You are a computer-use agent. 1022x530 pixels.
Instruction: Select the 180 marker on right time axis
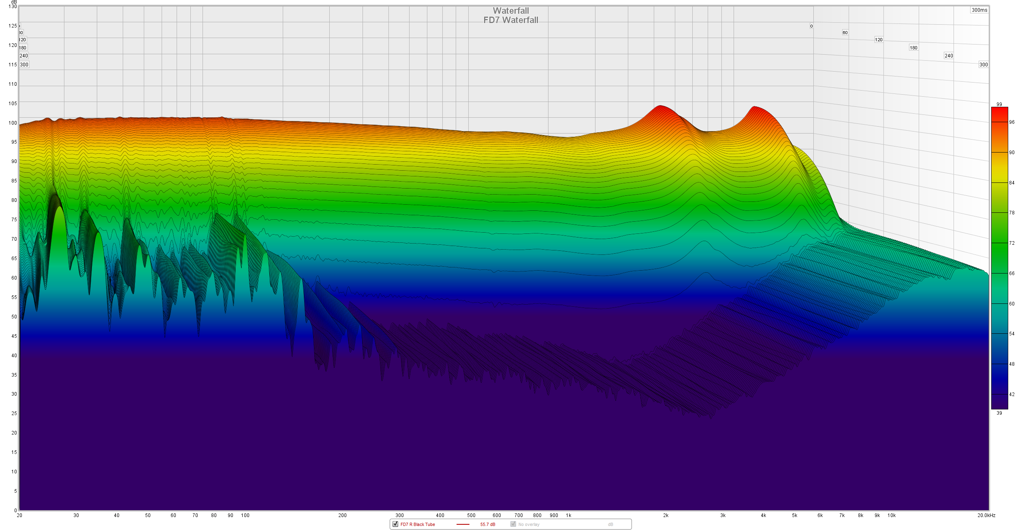pyautogui.click(x=913, y=48)
